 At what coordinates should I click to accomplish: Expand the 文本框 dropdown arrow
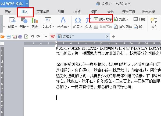click(x=53, y=27)
